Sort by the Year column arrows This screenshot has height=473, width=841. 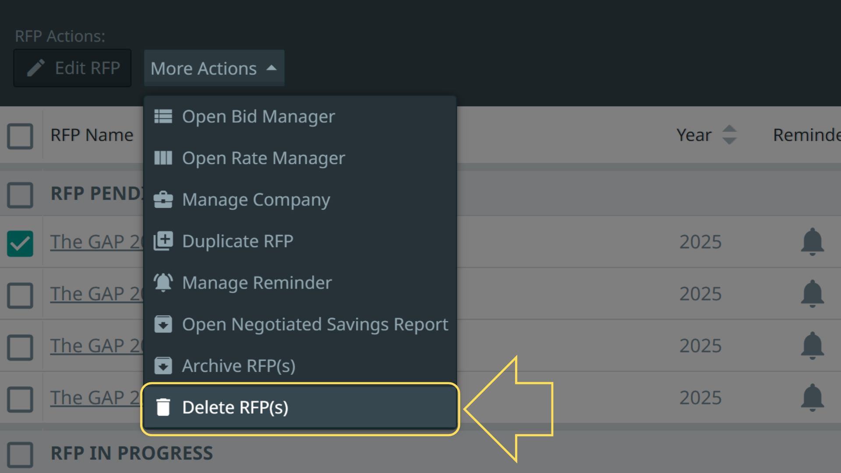729,135
